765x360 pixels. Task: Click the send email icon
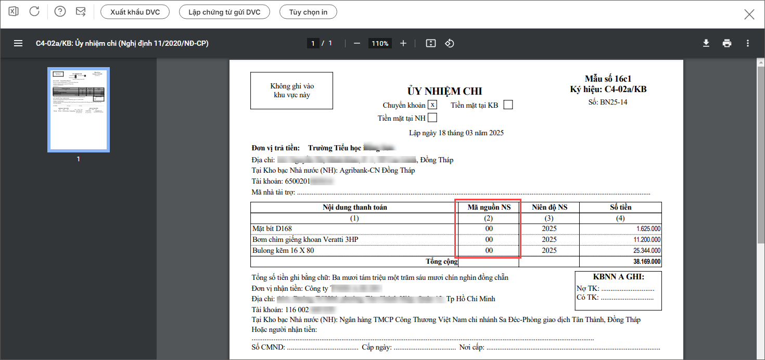pyautogui.click(x=81, y=11)
